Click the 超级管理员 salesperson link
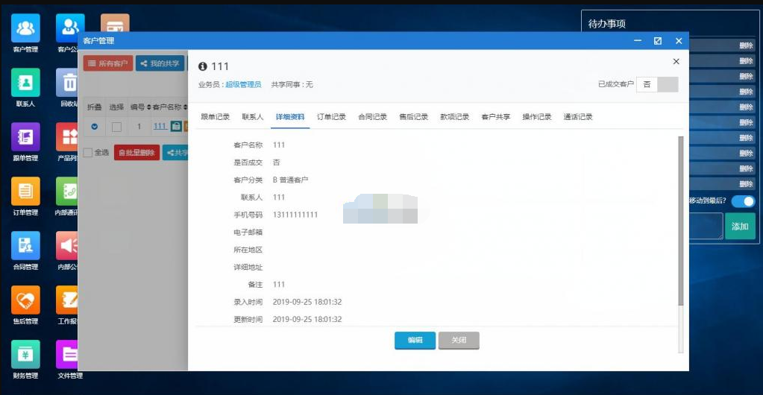763x395 pixels. 243,85
